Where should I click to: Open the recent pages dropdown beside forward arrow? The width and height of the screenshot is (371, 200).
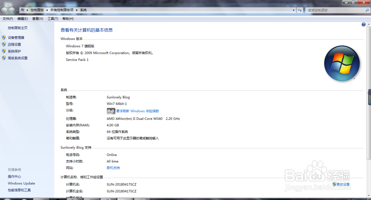pos(17,11)
